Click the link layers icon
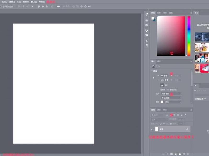The image size is (209, 156). 164,154
